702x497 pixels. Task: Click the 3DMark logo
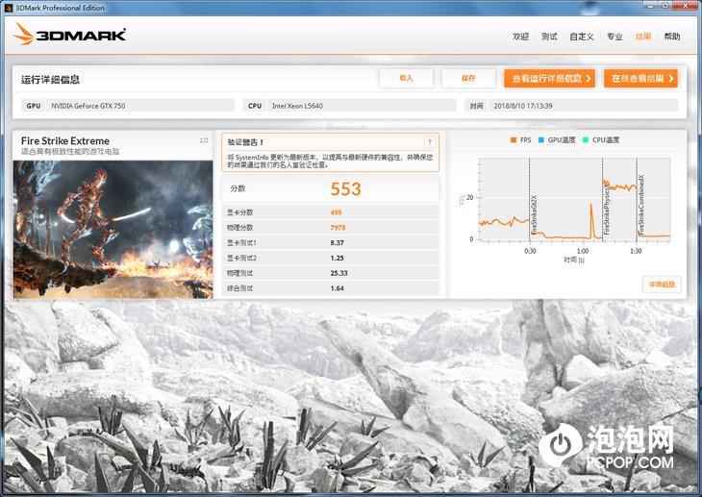click(x=70, y=34)
